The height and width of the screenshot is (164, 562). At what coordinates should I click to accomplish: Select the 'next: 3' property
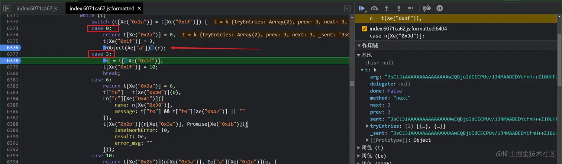tap(380, 105)
